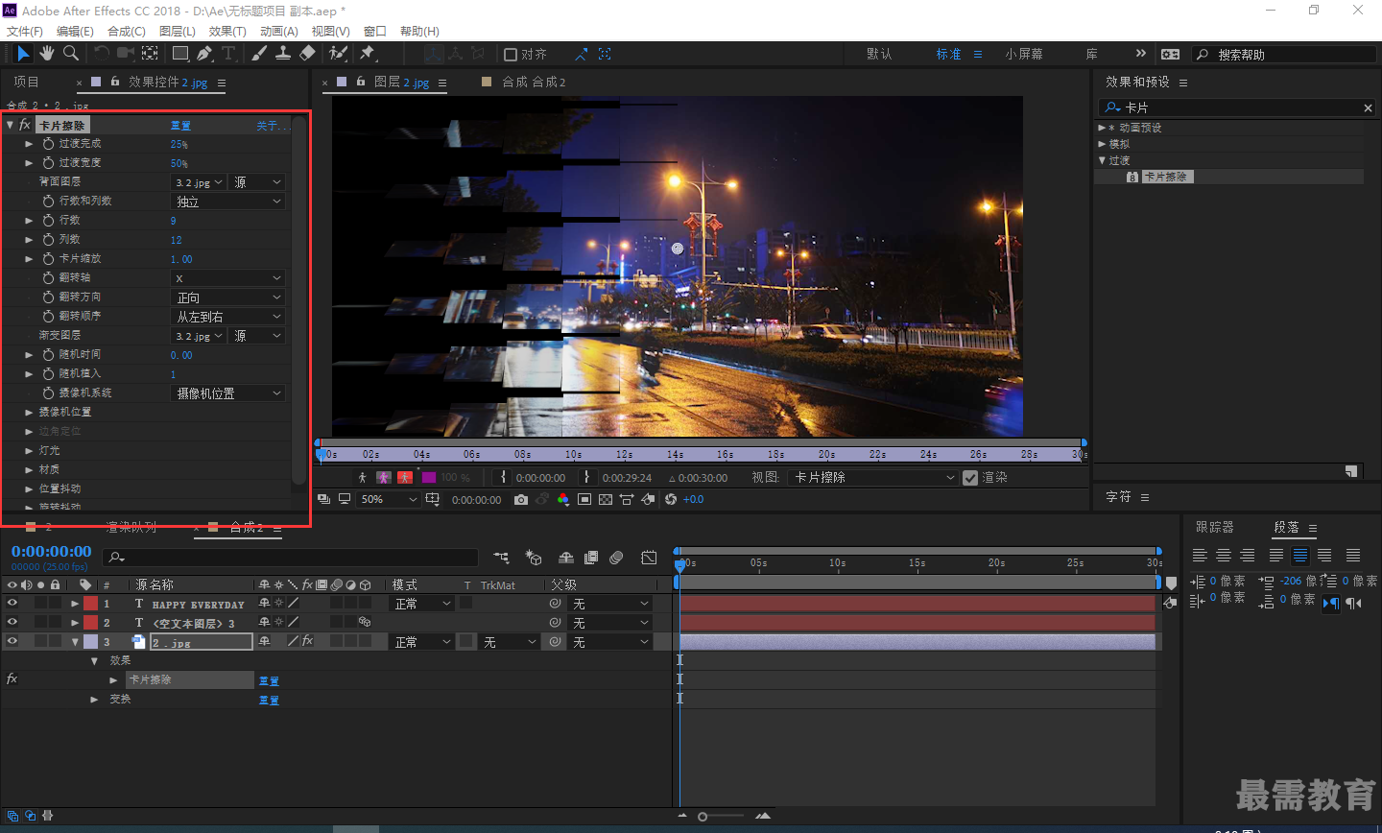Screen dimensions: 1382x833
Task: Click 重置 next to 变换 in timeline
Action: point(269,701)
